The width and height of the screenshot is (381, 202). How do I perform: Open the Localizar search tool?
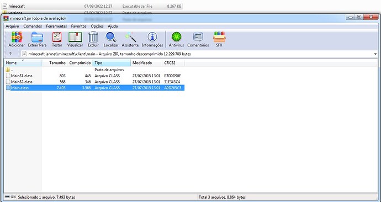pyautogui.click(x=111, y=39)
